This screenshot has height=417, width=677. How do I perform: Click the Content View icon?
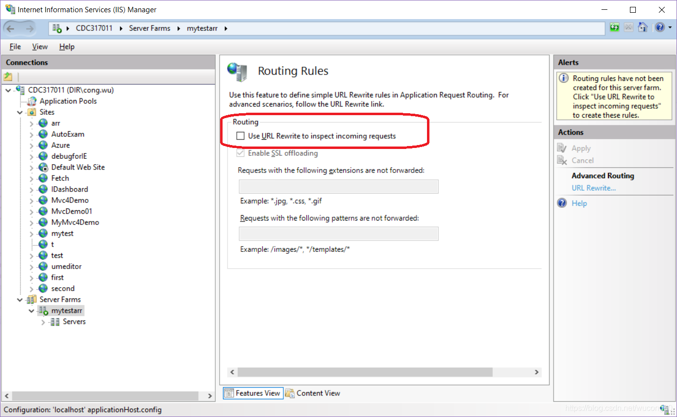click(x=290, y=393)
